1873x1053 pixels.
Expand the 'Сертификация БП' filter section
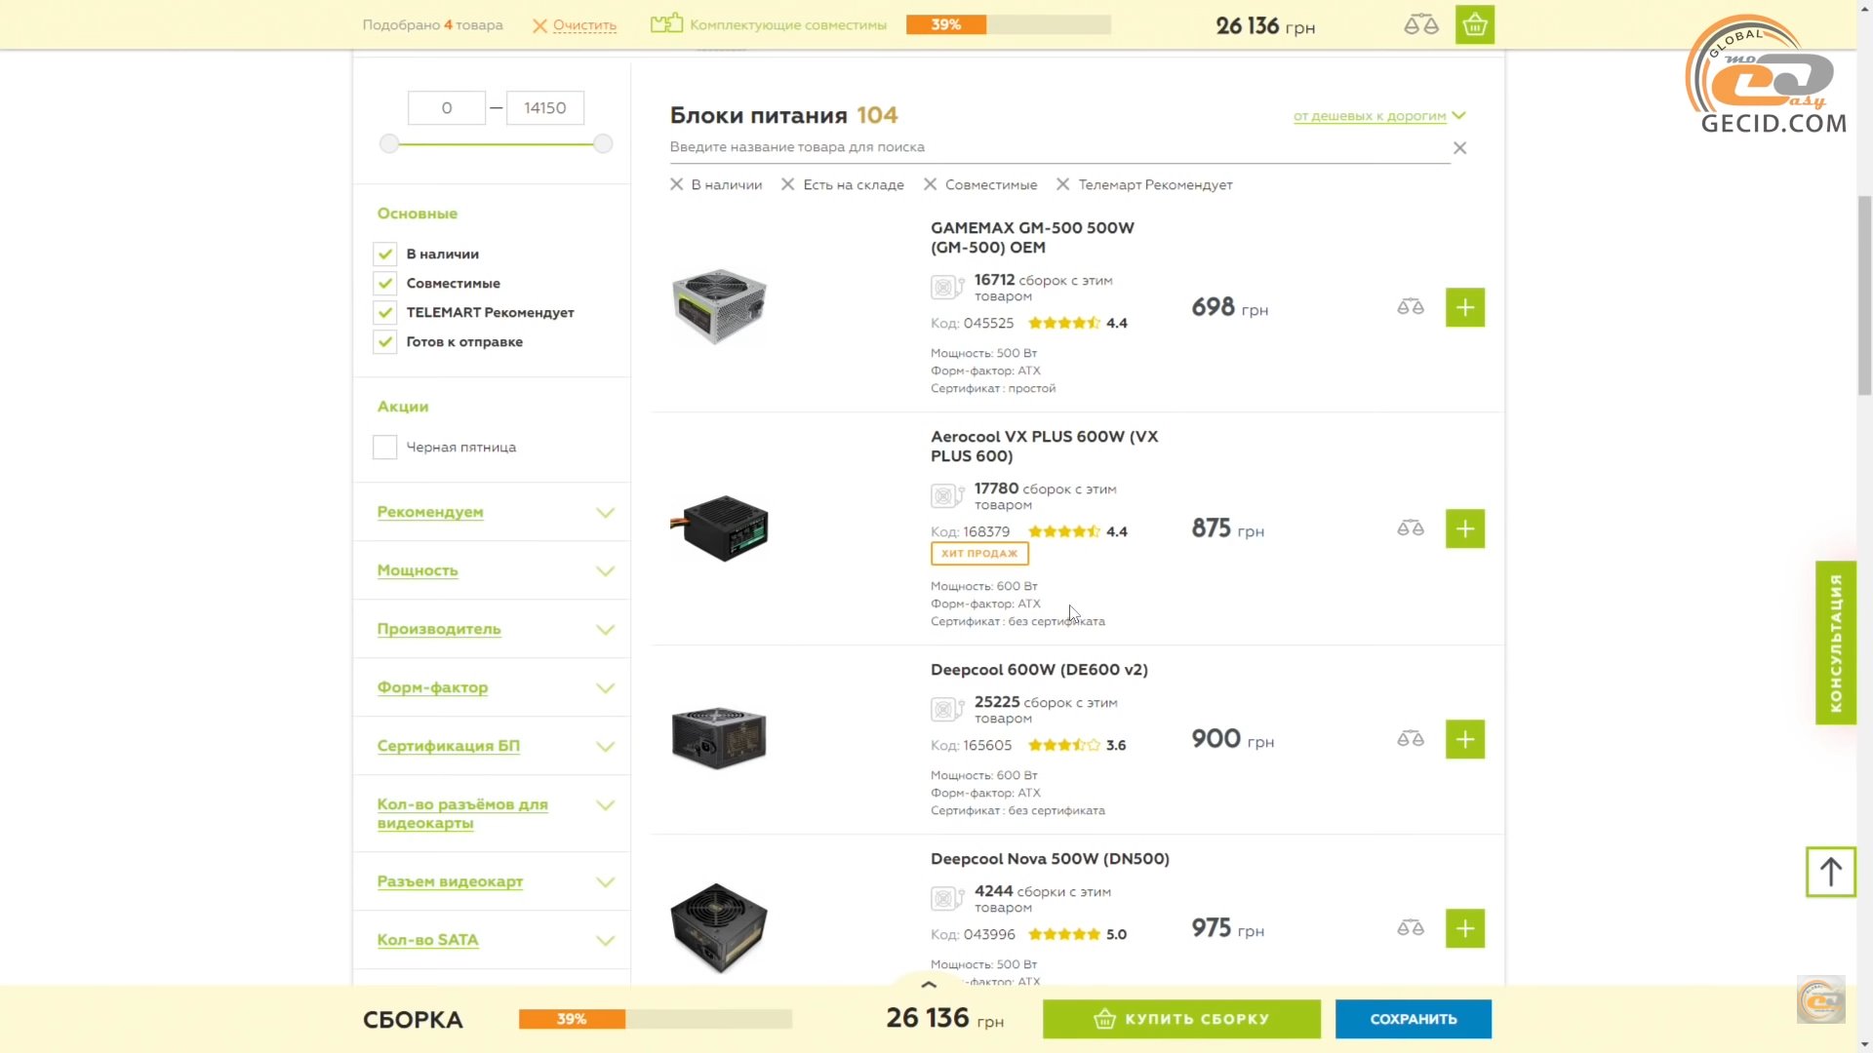pos(496,747)
